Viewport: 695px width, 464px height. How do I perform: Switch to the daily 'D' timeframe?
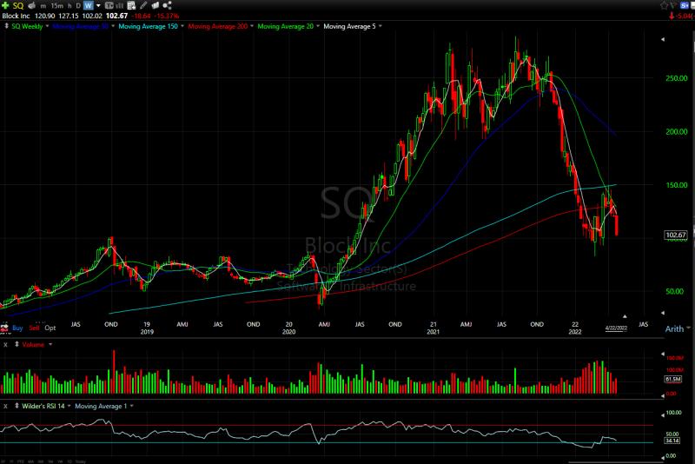point(78,6)
